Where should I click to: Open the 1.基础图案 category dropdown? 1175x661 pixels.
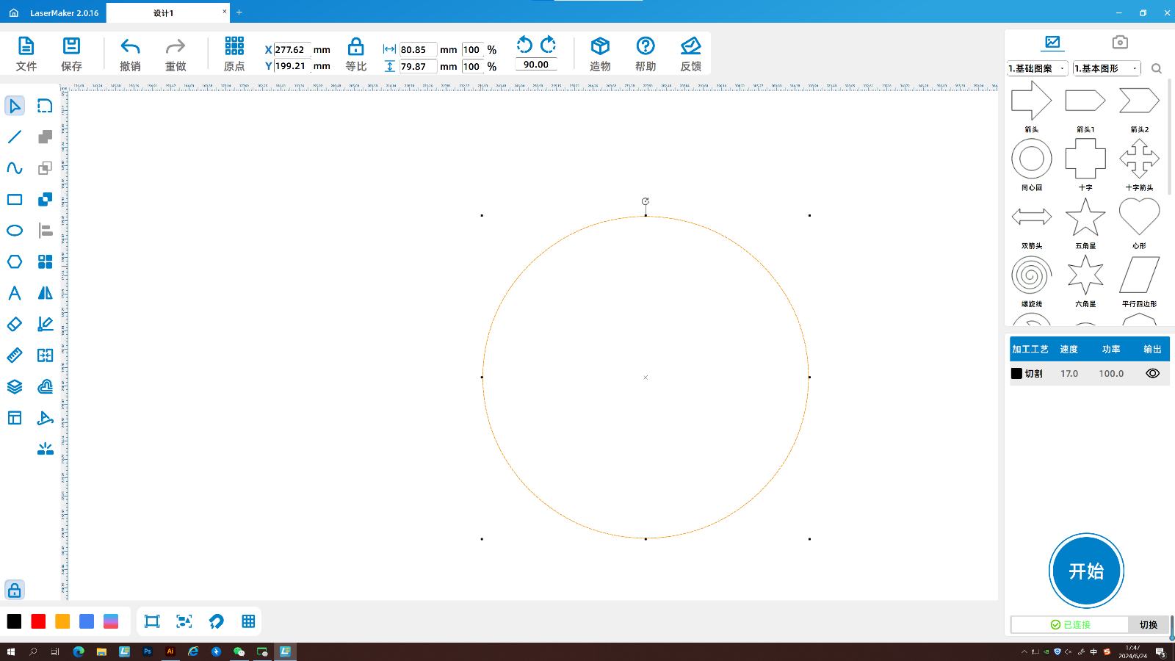tap(1037, 68)
